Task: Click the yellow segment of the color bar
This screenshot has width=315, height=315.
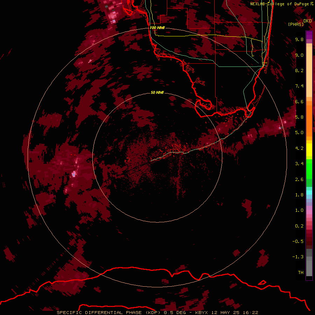Action: point(309,150)
